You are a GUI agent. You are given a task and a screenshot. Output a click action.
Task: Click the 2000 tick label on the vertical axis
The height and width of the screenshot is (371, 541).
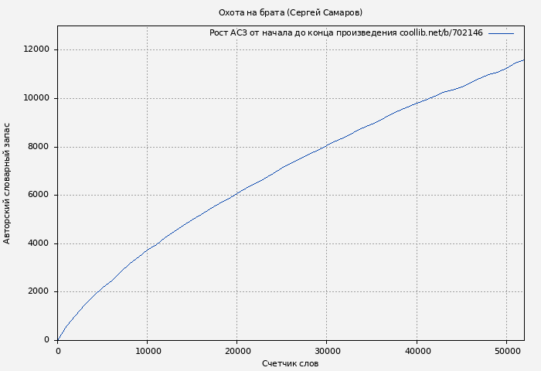pos(39,291)
